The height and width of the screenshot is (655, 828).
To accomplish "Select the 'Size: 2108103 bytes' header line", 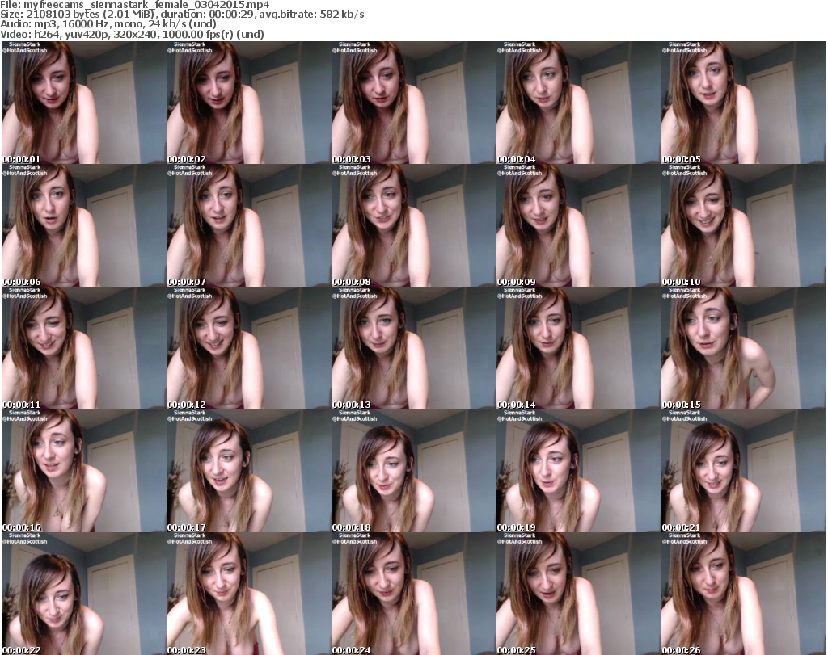I will pyautogui.click(x=182, y=15).
